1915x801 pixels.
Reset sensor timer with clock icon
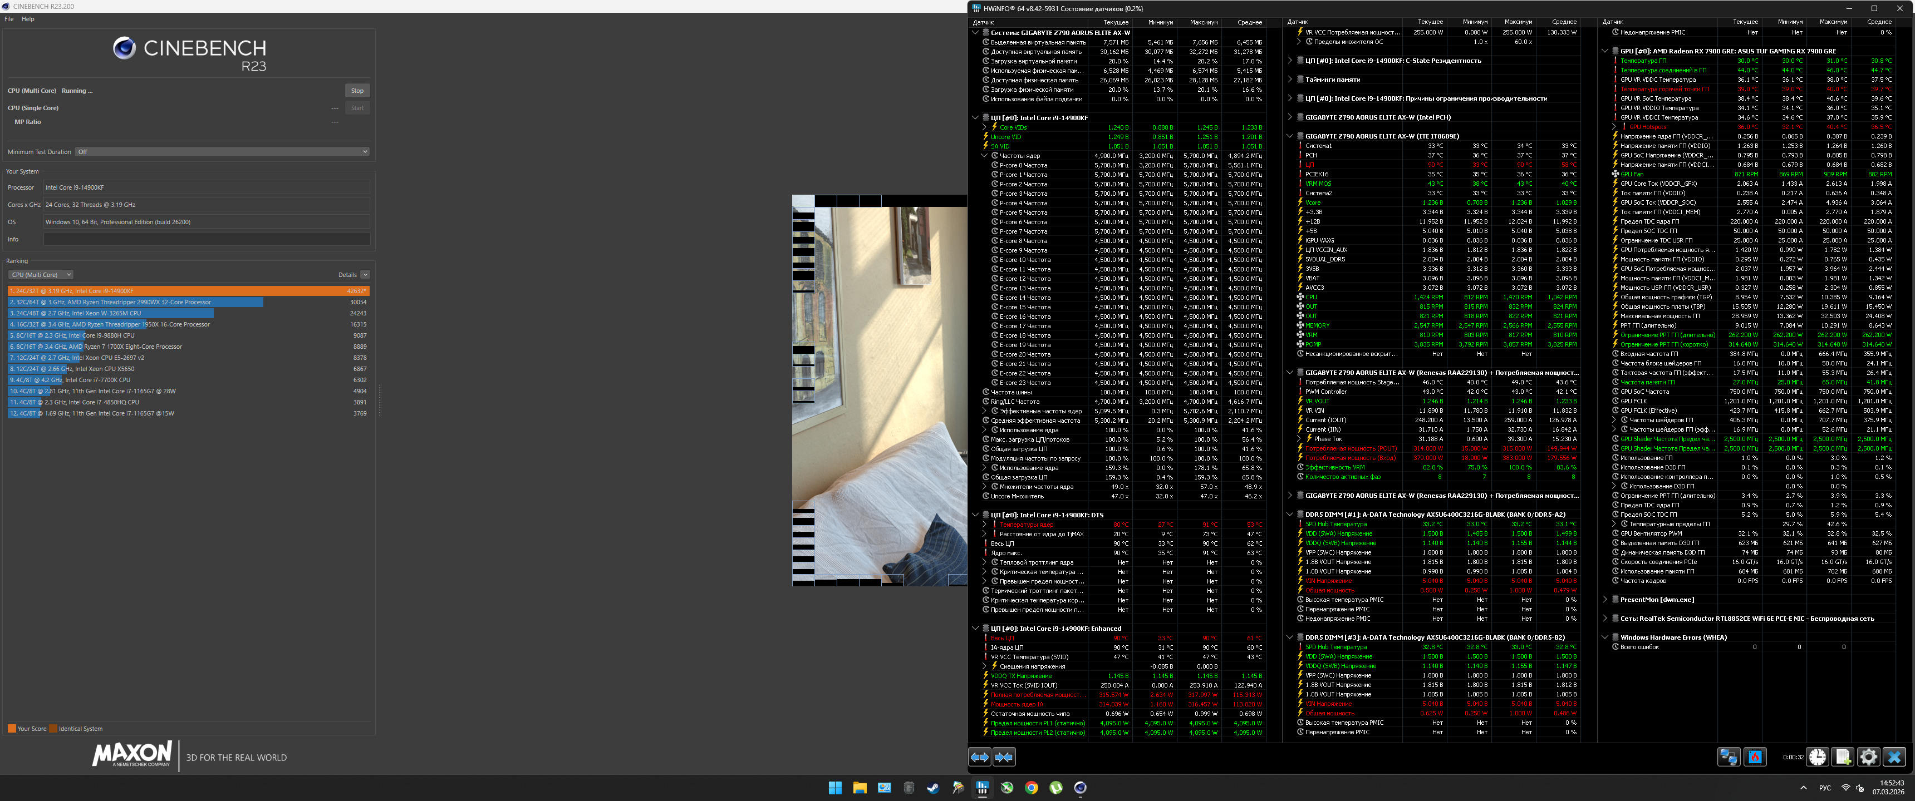[1818, 757]
